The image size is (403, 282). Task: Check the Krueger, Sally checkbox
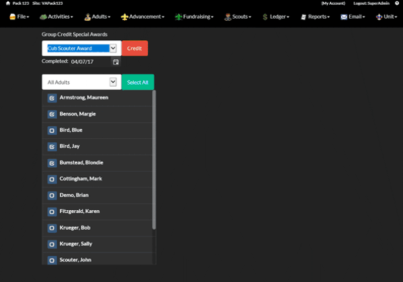[x=52, y=244]
